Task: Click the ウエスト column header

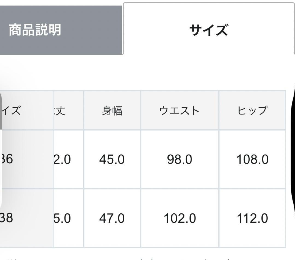Action: pyautogui.click(x=179, y=110)
